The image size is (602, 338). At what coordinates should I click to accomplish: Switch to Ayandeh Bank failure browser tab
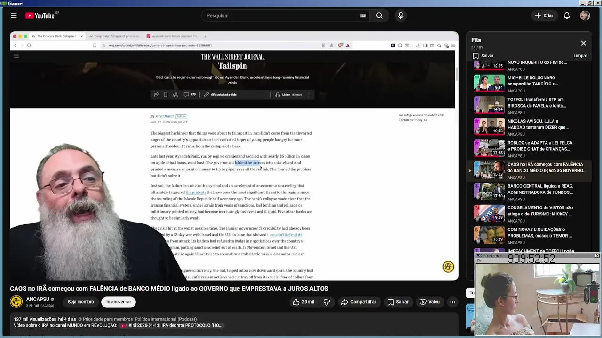coord(173,36)
